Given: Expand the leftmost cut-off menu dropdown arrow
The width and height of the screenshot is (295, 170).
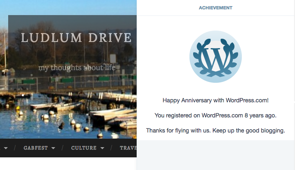Looking at the screenshot, I should point(6,148).
